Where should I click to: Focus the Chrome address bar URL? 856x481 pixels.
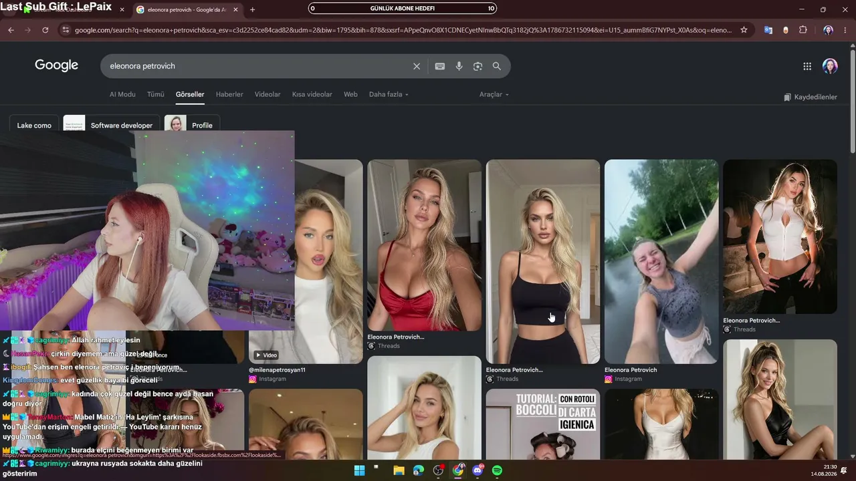(403, 30)
